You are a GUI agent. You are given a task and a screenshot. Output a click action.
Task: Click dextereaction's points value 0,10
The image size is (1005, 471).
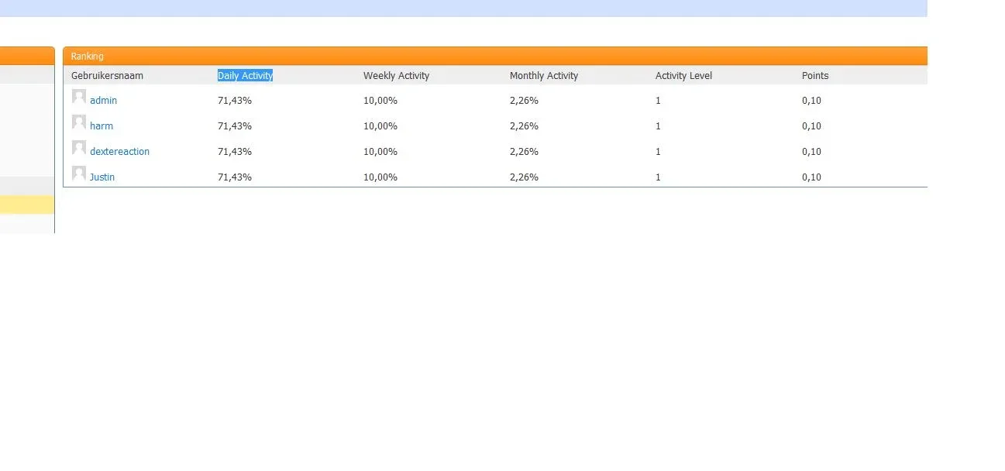pyautogui.click(x=811, y=152)
